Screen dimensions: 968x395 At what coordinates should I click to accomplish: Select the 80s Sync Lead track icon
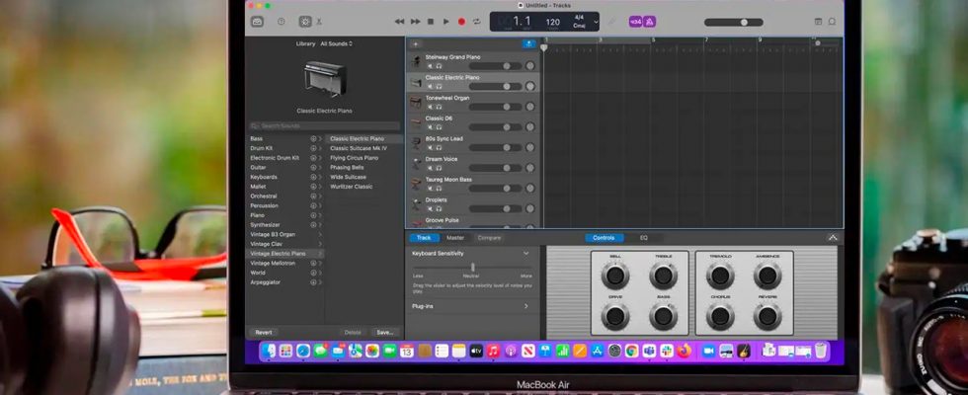coord(416,143)
